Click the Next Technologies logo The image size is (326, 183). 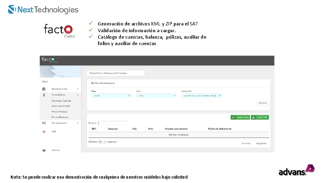[x=43, y=9]
